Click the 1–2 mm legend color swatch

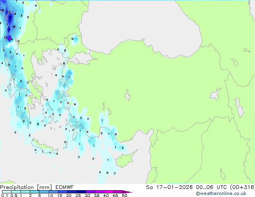[x=25, y=192]
